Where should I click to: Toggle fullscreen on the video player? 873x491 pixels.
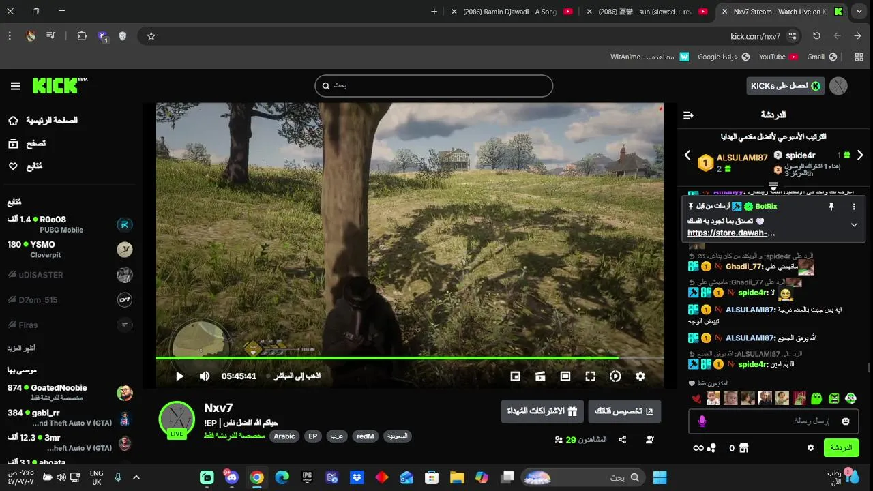pyautogui.click(x=591, y=376)
